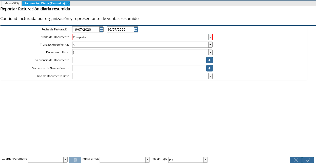Click the Guardar Parámetro label
The width and height of the screenshot is (316, 164).
point(14,159)
